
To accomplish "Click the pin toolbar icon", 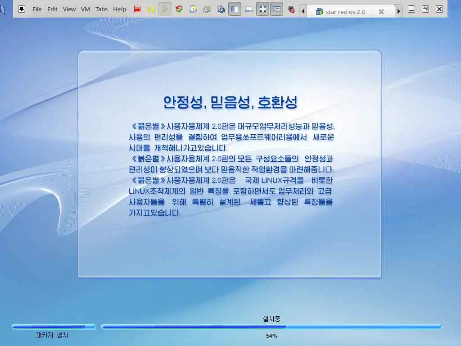I will tap(22, 9).
